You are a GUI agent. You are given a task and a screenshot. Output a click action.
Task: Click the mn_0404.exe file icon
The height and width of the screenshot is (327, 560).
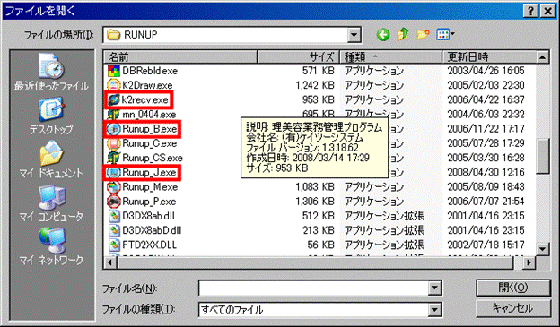coord(114,115)
